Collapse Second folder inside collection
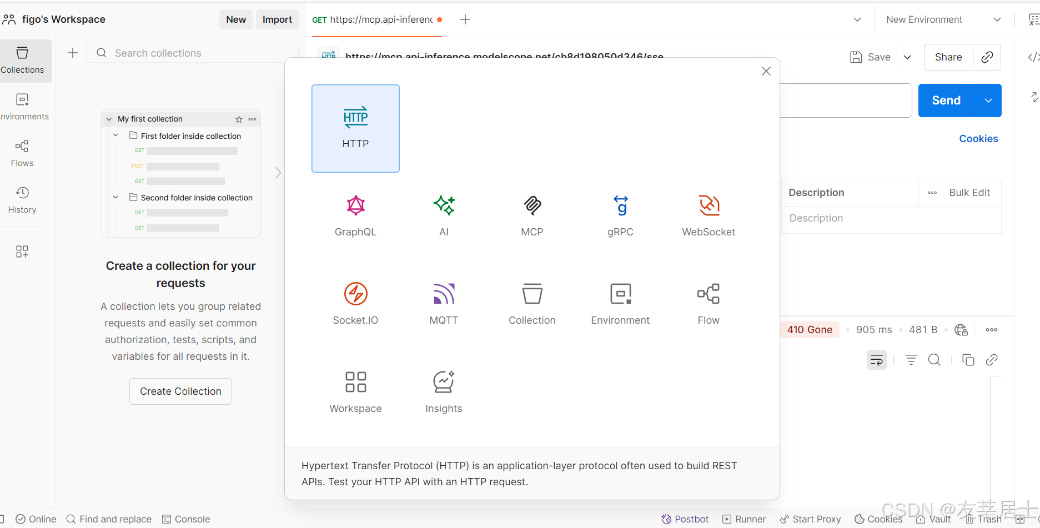 coord(115,197)
